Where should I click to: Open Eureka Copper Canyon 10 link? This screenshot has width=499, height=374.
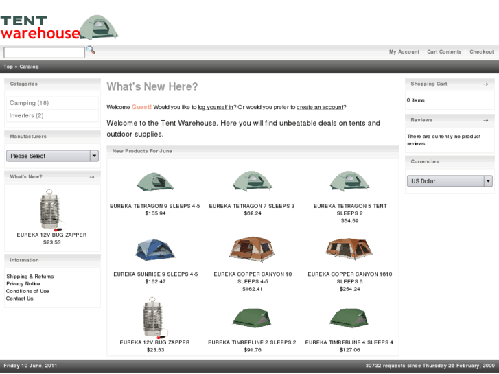point(253,278)
